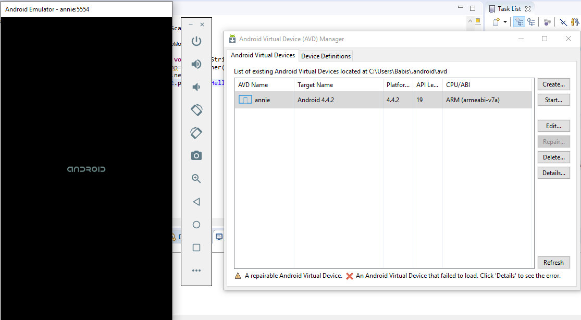Click the Android Emulator annie:5554 title bar
Image resolution: width=581 pixels, height=320 pixels.
pyautogui.click(x=86, y=9)
